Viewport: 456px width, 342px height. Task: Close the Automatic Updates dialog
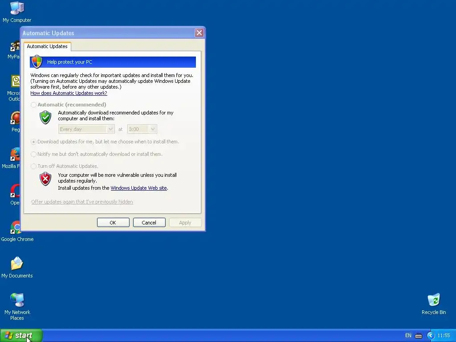199,33
